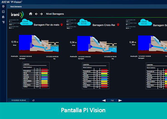Click Intermediário row in Cristo Rei legend
This screenshot has width=167, height=119.
tap(96, 81)
